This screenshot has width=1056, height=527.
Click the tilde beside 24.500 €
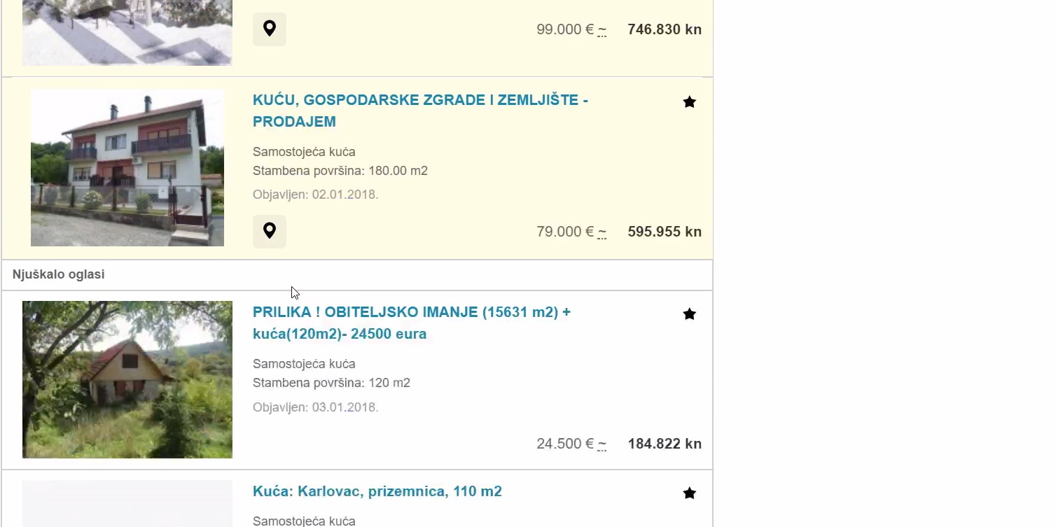pyautogui.click(x=602, y=444)
